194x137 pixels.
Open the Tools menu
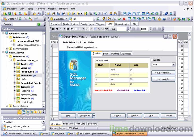[30, 9]
